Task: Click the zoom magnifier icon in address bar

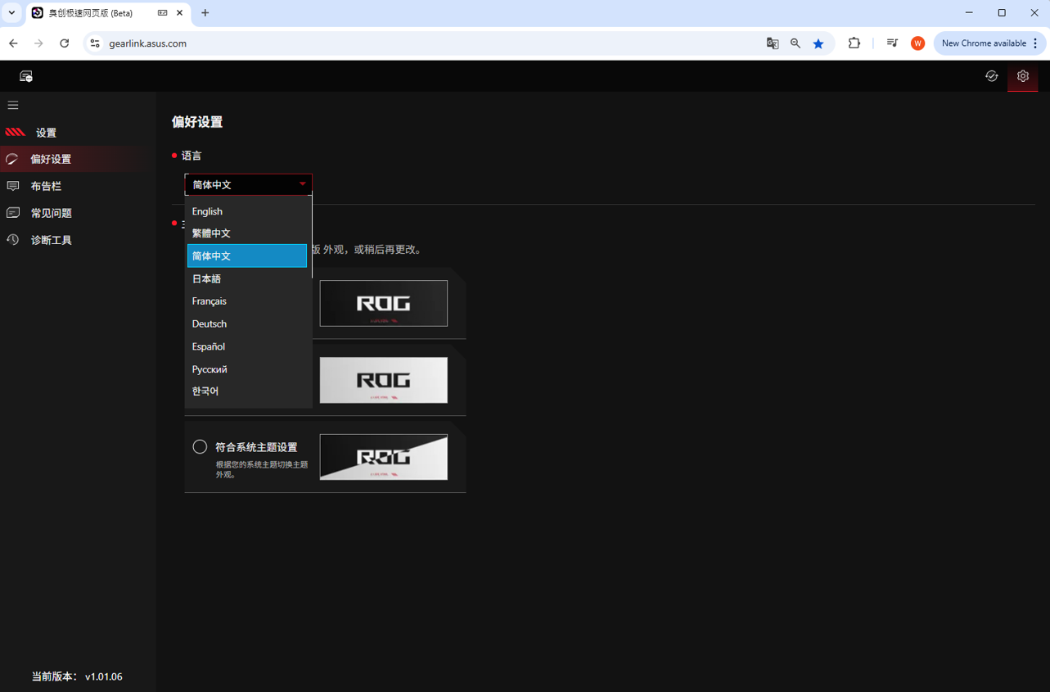Action: pos(795,43)
